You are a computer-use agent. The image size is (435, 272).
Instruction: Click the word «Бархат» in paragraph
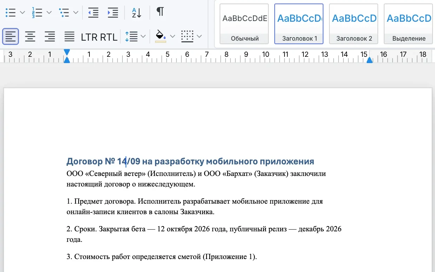click(237, 174)
